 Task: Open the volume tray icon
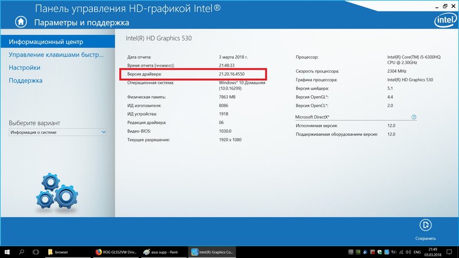click(x=408, y=252)
